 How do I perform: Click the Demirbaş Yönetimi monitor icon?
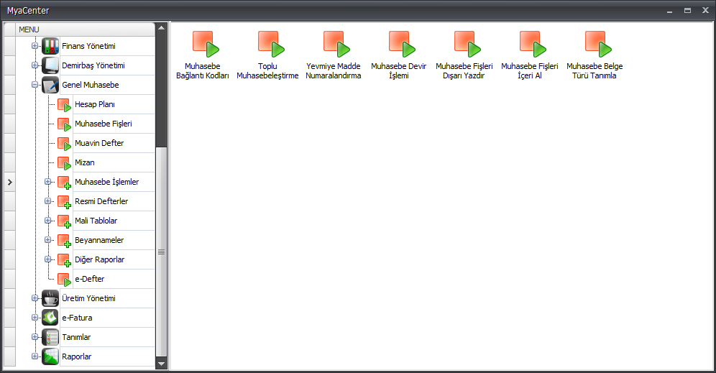click(50, 65)
